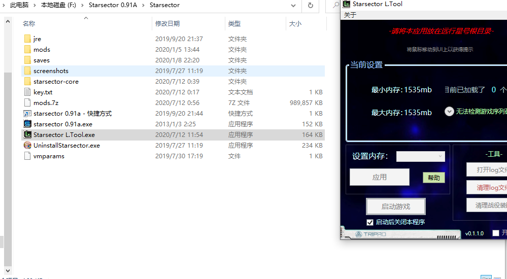Click the Starsector L.Tool.exe file icon

point(27,135)
